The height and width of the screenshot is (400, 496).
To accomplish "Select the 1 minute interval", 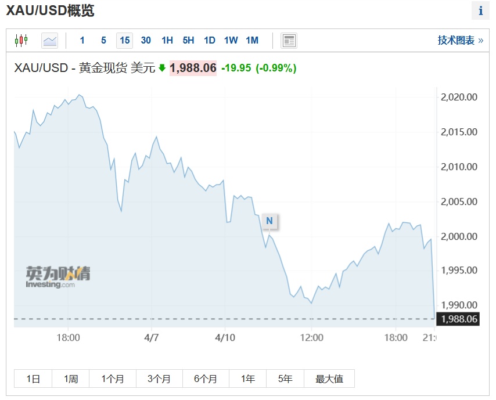I will (82, 41).
